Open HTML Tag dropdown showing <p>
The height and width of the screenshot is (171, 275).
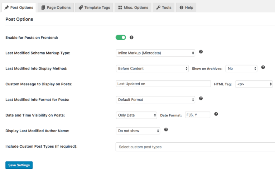point(254,84)
